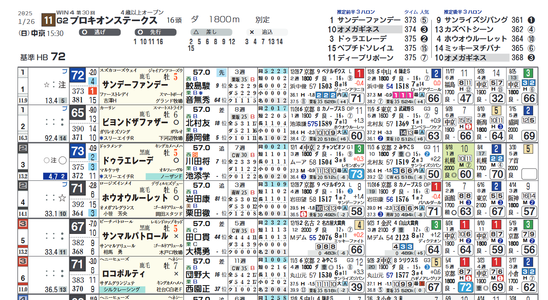Click jockey name 田口貫
Image resolution: width=548 pixels, height=300 pixels.
[x=198, y=238]
